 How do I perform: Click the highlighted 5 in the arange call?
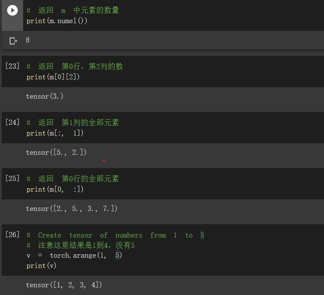pos(117,256)
